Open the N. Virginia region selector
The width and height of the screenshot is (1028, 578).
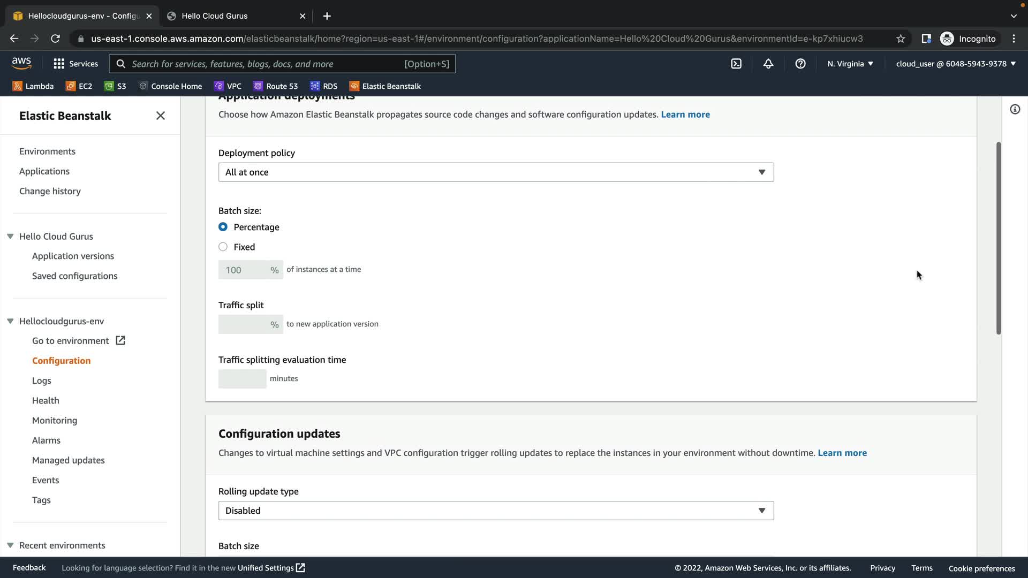850,64
